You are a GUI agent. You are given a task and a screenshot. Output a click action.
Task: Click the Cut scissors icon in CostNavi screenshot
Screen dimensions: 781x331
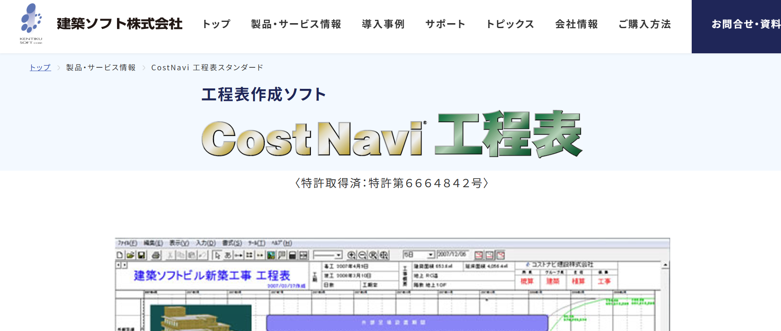tap(170, 255)
